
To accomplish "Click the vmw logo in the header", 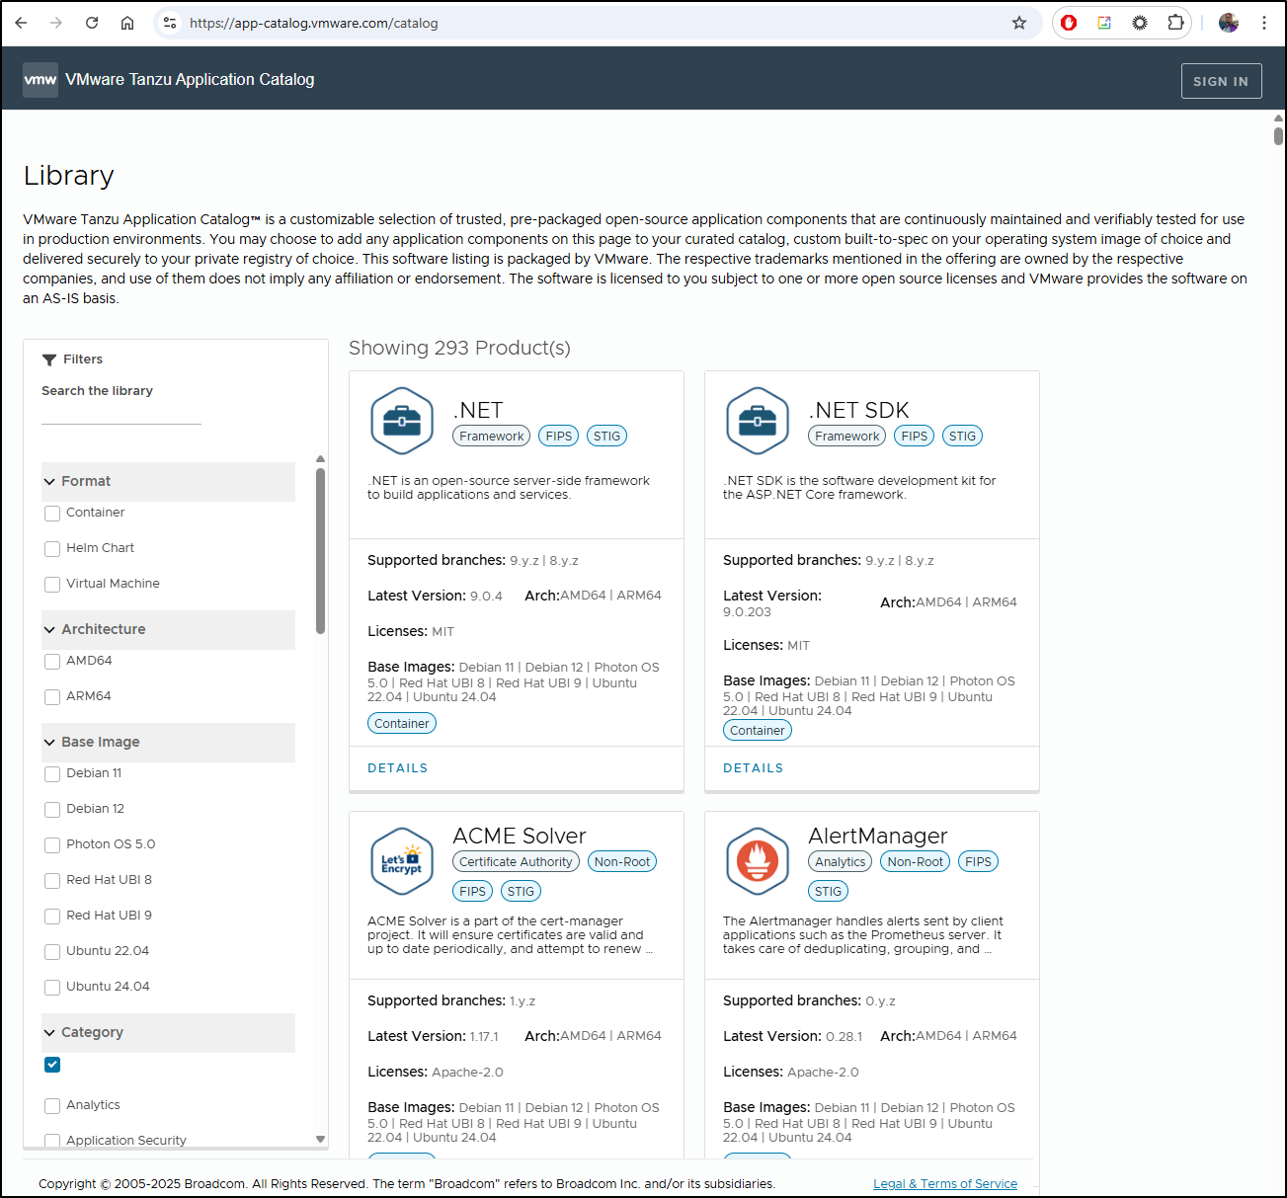I will [x=40, y=80].
